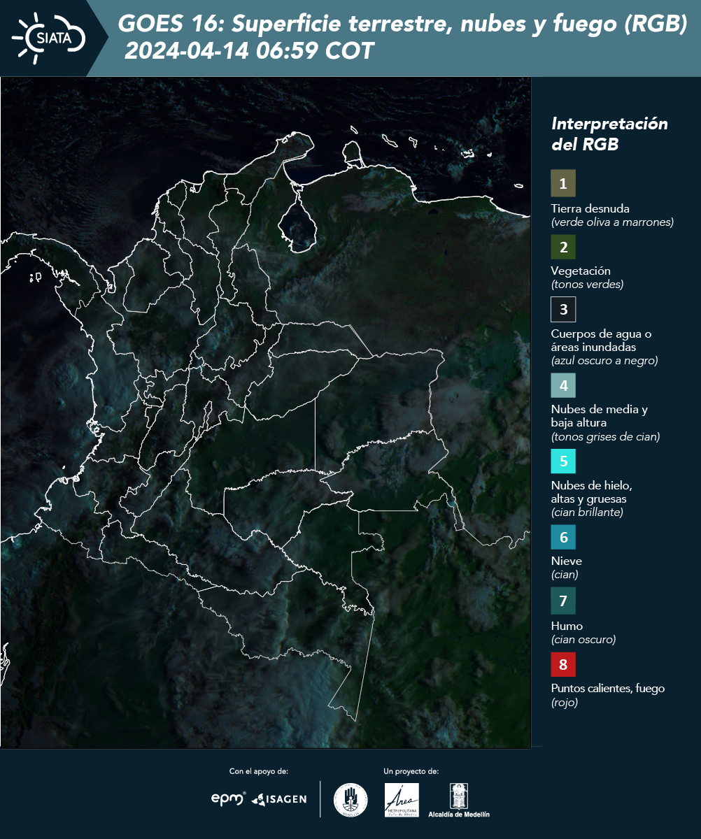Click the 'Humo' label
Screen dimensions: 701x839
tap(567, 626)
